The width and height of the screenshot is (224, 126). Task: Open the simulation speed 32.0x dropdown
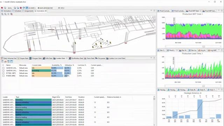[10, 8]
